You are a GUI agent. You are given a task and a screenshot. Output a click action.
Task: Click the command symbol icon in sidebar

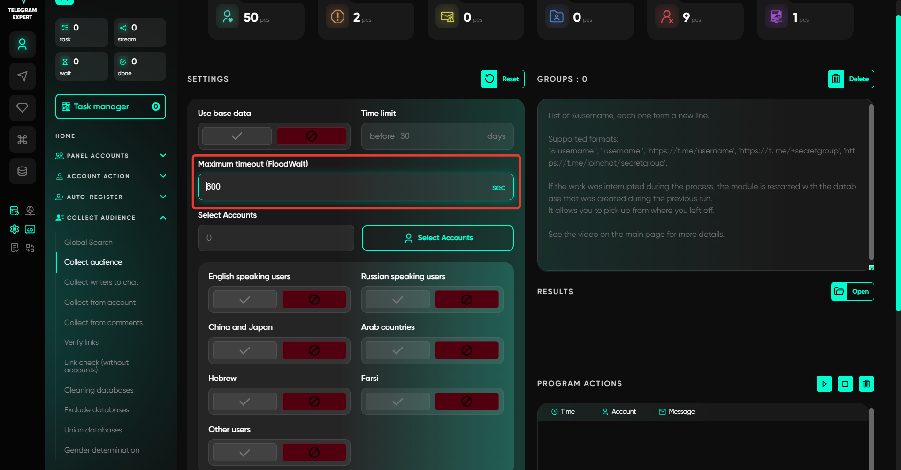[22, 139]
